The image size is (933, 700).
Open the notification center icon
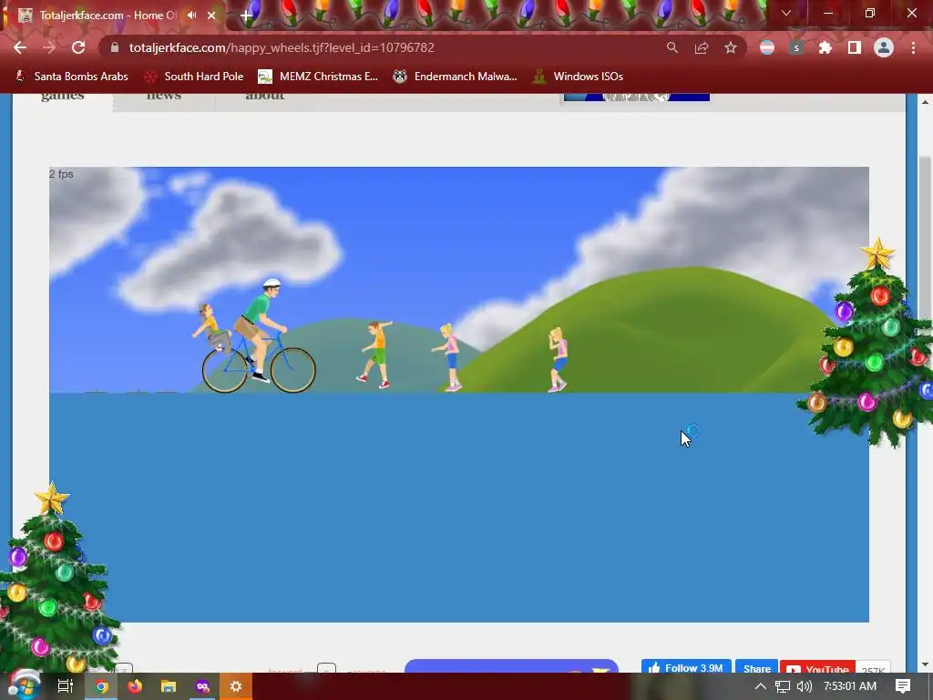click(x=903, y=686)
